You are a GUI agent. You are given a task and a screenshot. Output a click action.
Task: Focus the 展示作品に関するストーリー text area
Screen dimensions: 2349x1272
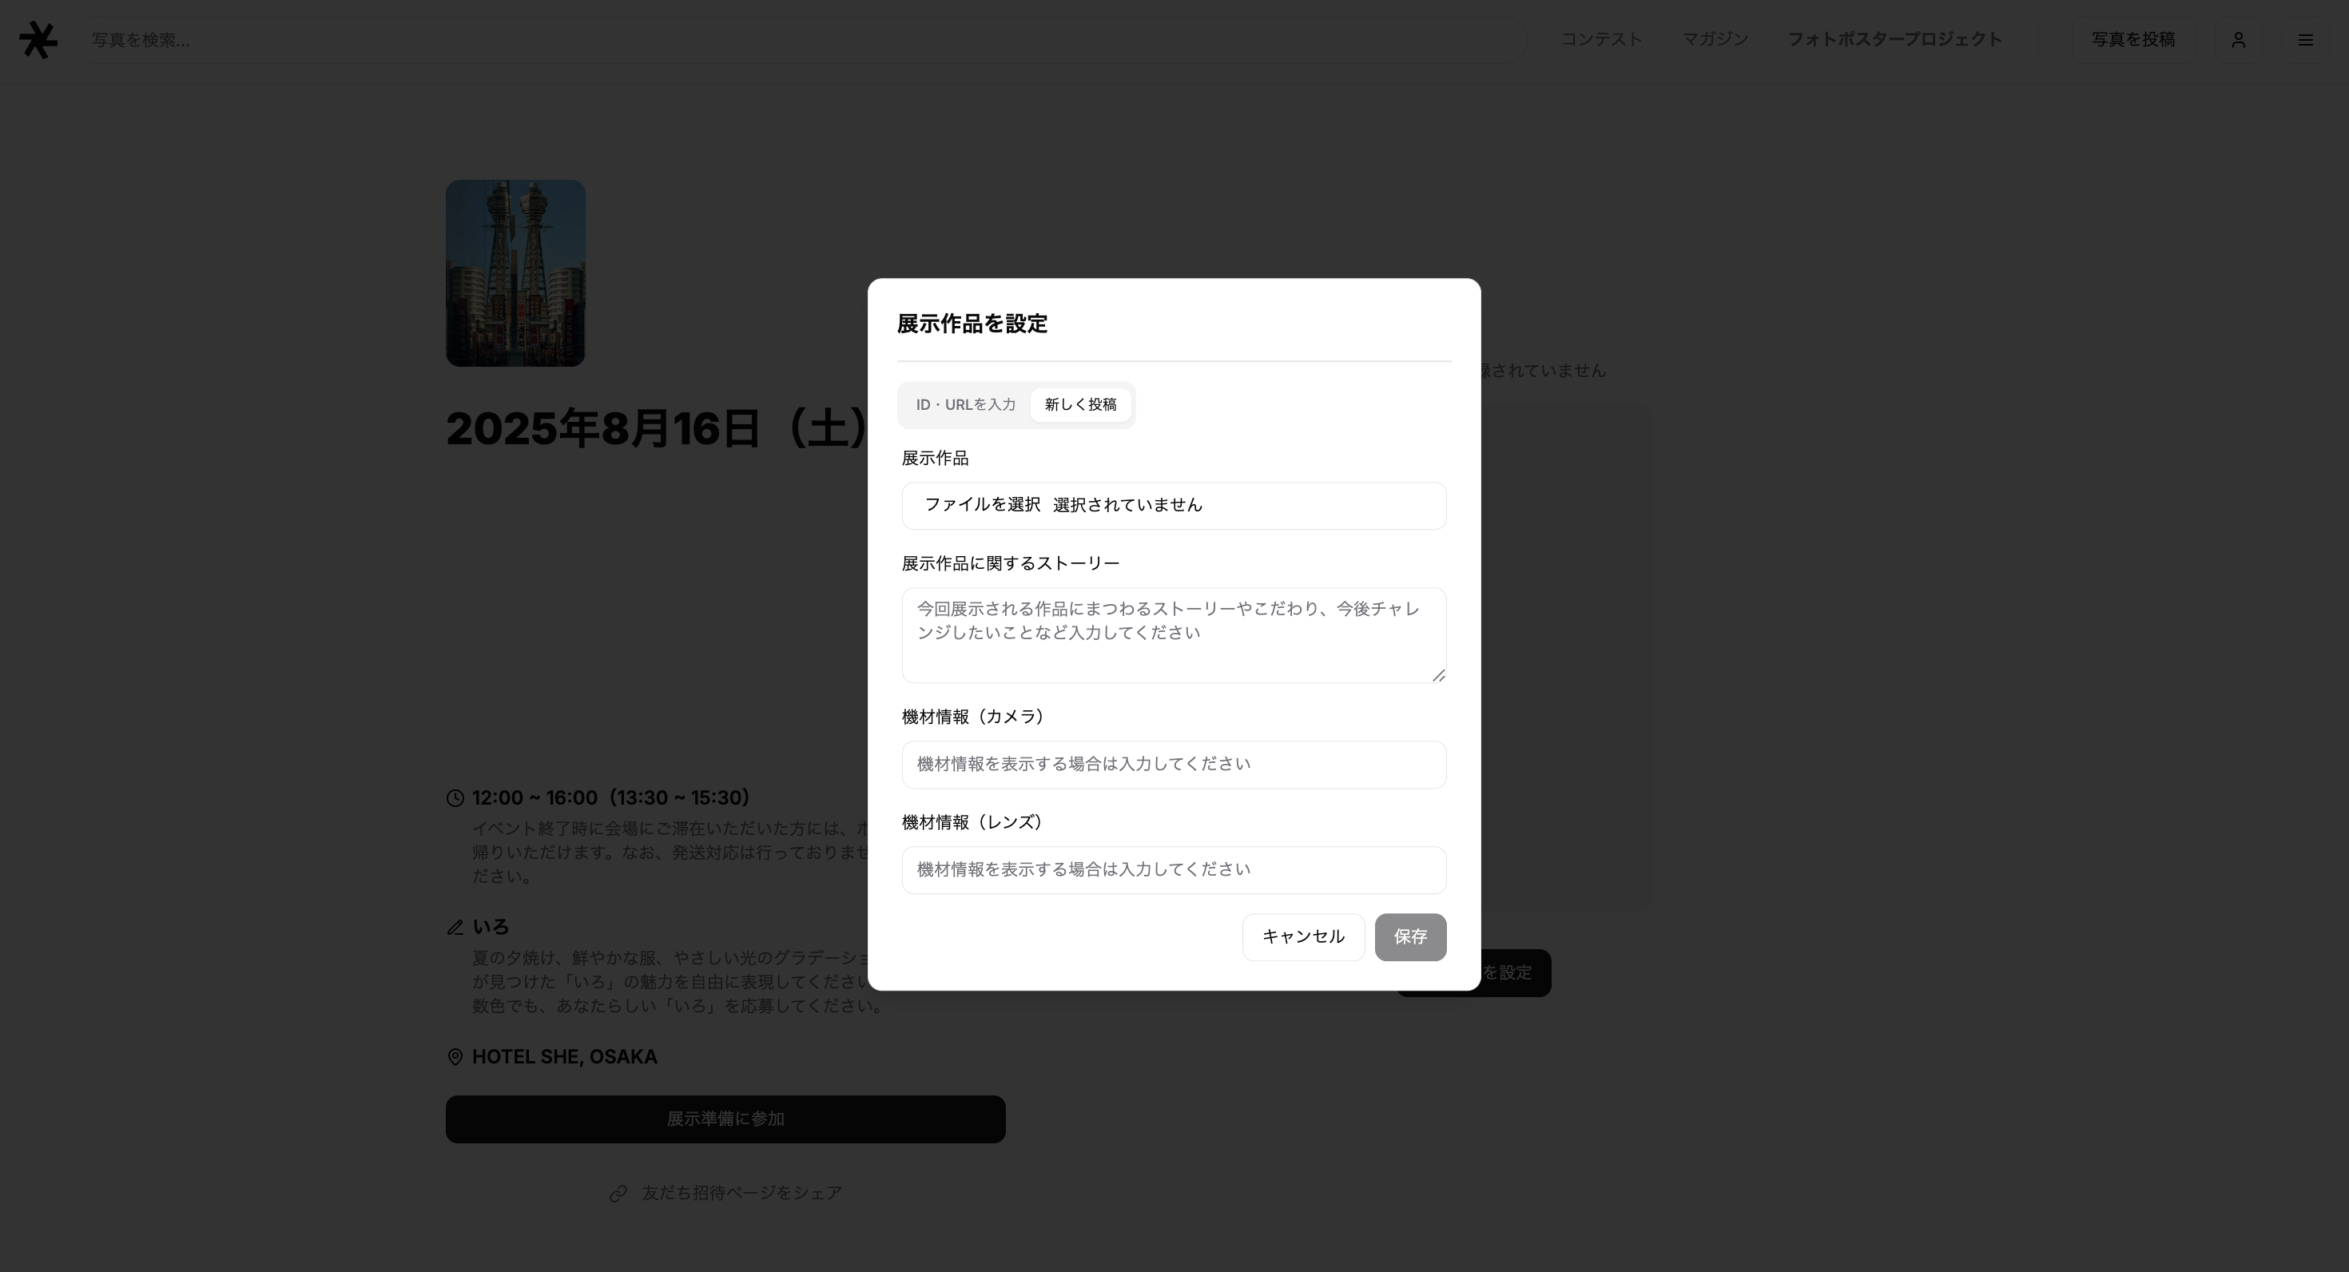pyautogui.click(x=1174, y=635)
